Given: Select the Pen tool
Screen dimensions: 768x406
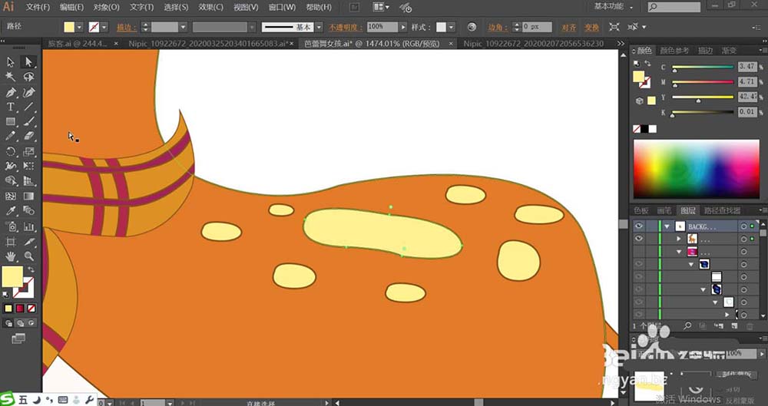Looking at the screenshot, I should 11,92.
